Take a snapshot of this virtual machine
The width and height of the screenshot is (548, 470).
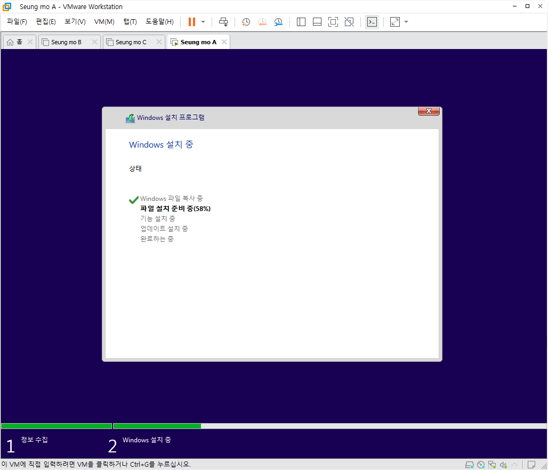(x=246, y=22)
